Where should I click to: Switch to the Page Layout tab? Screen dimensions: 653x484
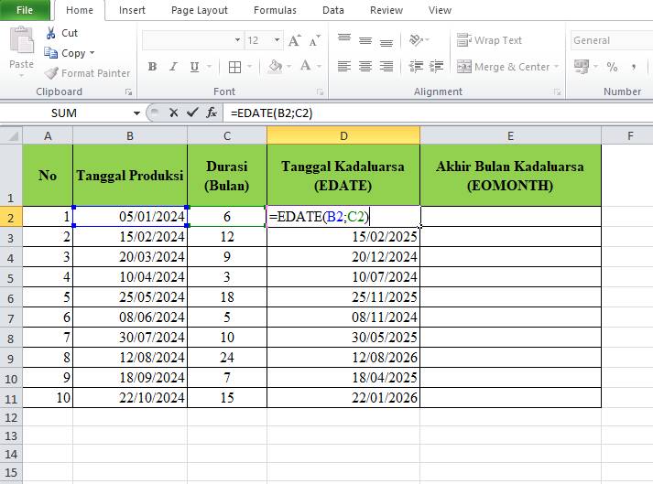point(200,10)
